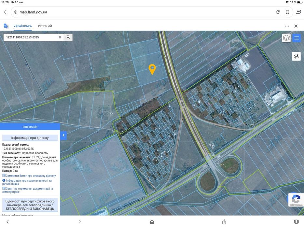Tap the 14:26 clock in status bar

tap(5, 2)
